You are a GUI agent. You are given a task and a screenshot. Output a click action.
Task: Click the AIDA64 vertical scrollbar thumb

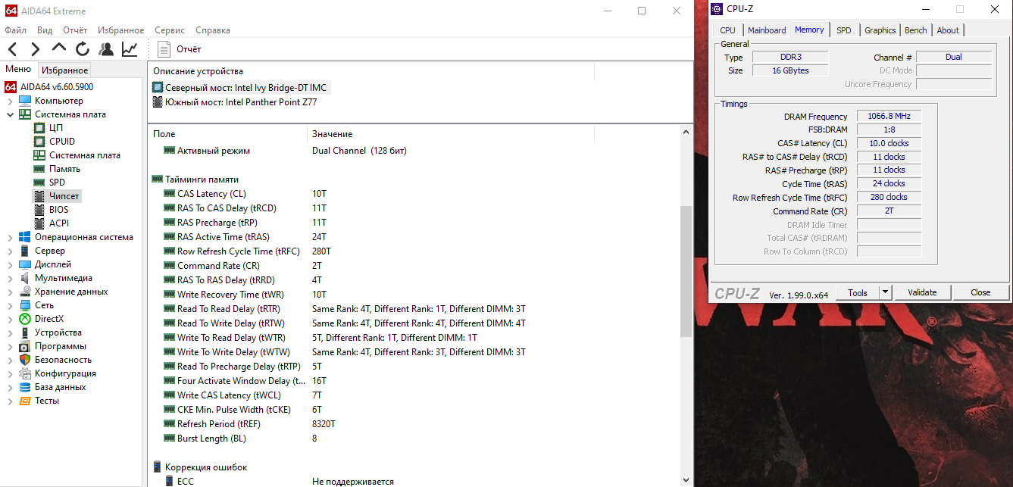coord(686,271)
